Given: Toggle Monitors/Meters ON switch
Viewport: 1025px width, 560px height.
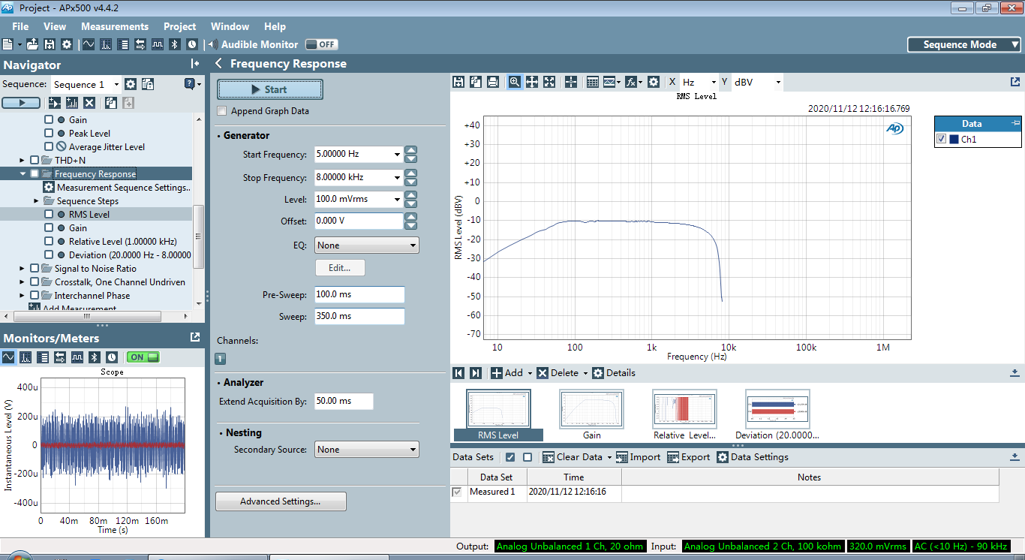Looking at the screenshot, I should (x=143, y=357).
